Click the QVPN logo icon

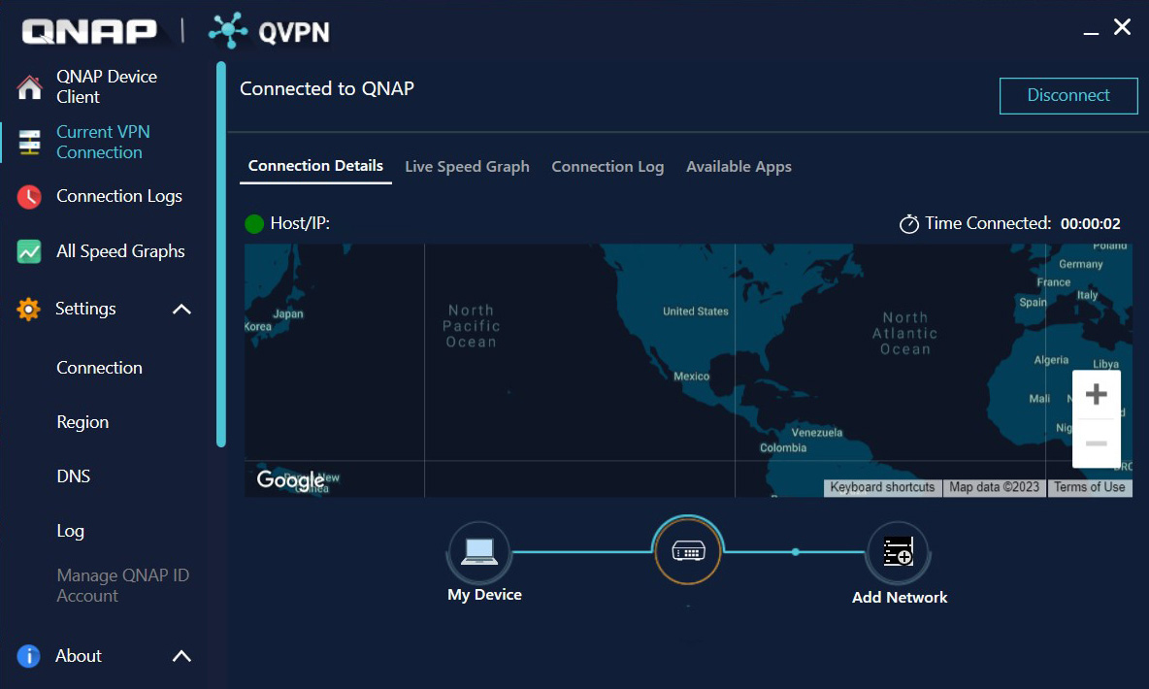(x=228, y=31)
